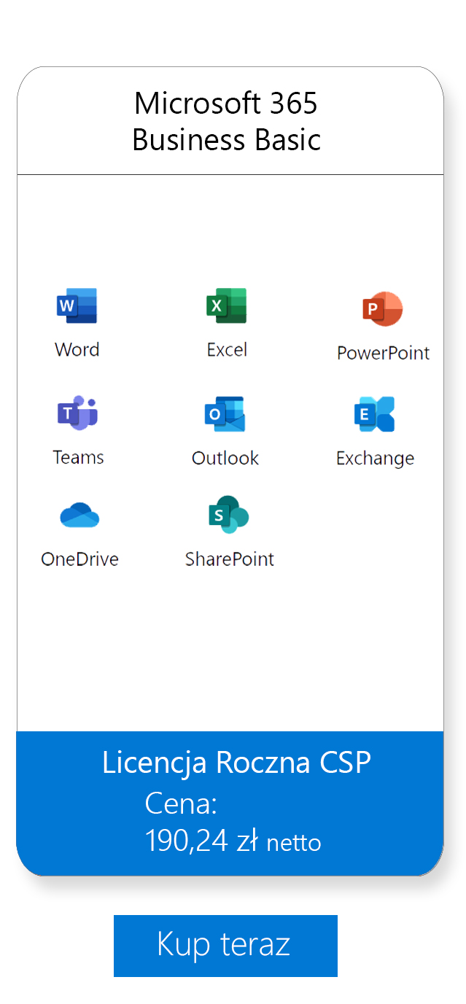Click the Word text label
This screenshot has height=1004, width=466.
(77, 349)
